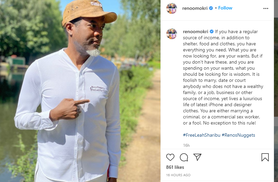Click the next post strip at right edge

click(x=276, y=91)
